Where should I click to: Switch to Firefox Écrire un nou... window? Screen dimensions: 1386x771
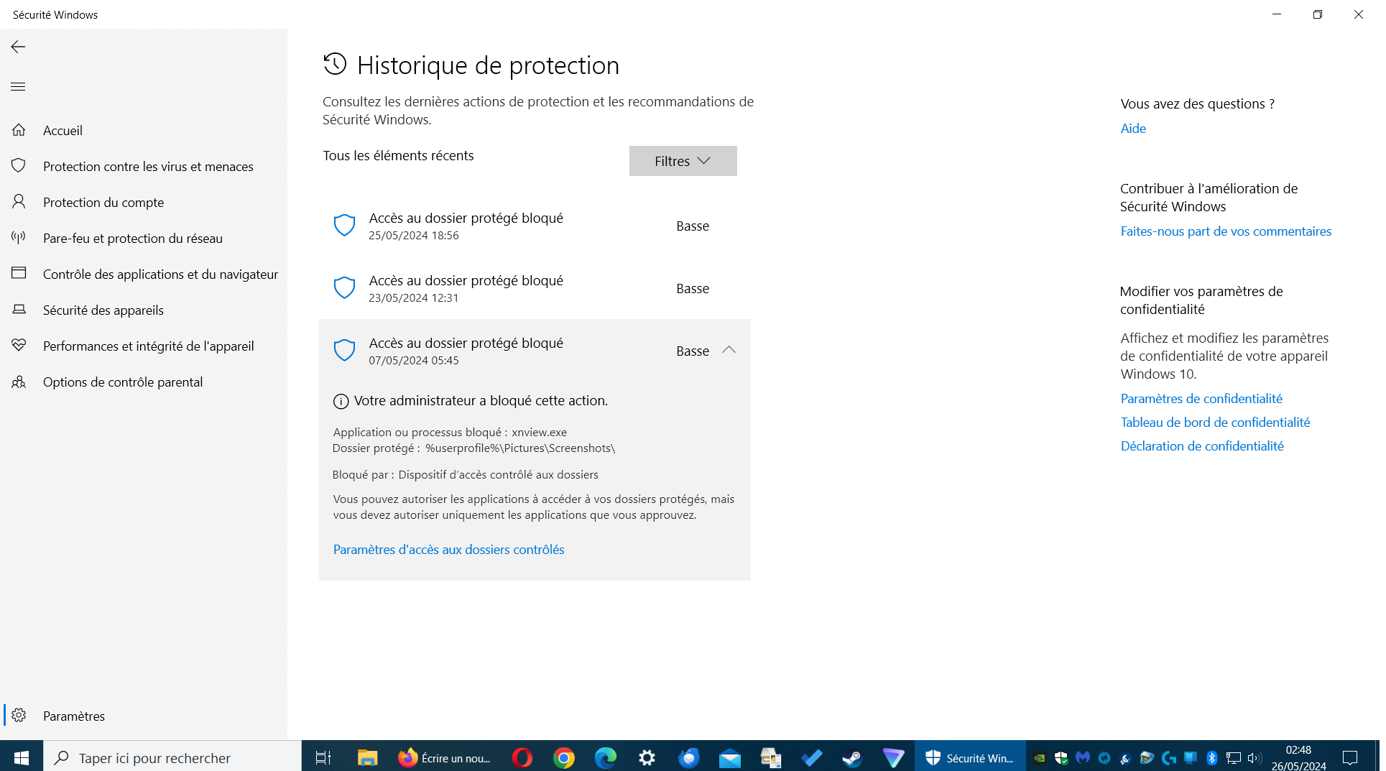click(x=445, y=757)
